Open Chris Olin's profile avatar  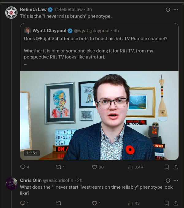11,183
